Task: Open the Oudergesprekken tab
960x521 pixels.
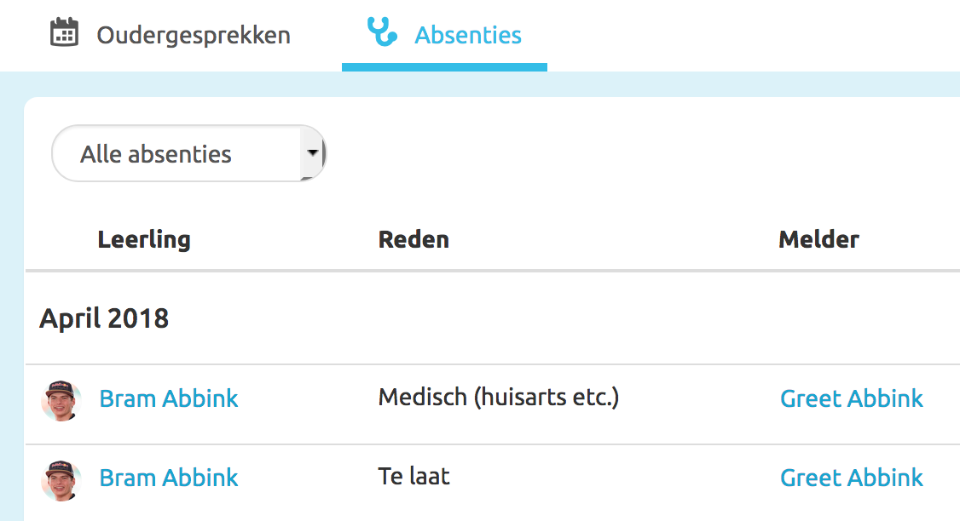Action: [193, 36]
